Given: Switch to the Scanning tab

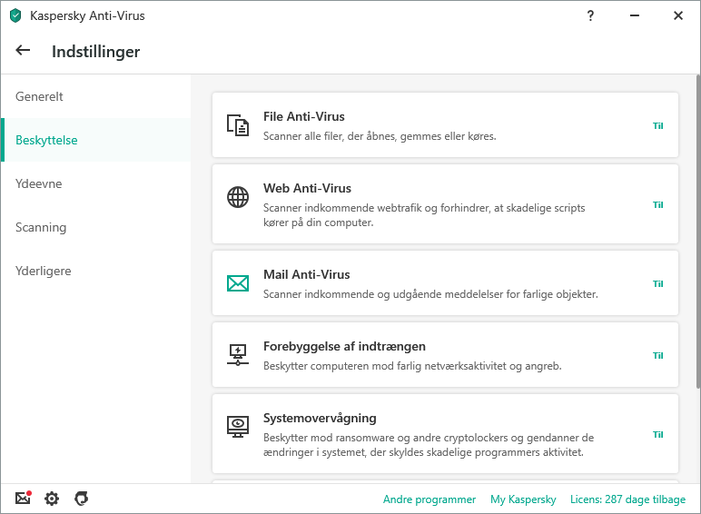Looking at the screenshot, I should click(96, 227).
